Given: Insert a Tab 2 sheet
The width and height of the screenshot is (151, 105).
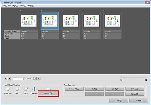Looking at the screenshot, I should (x=26, y=89).
